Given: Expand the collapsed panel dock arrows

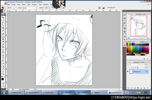Looking at the screenshot, I should coord(125,11).
